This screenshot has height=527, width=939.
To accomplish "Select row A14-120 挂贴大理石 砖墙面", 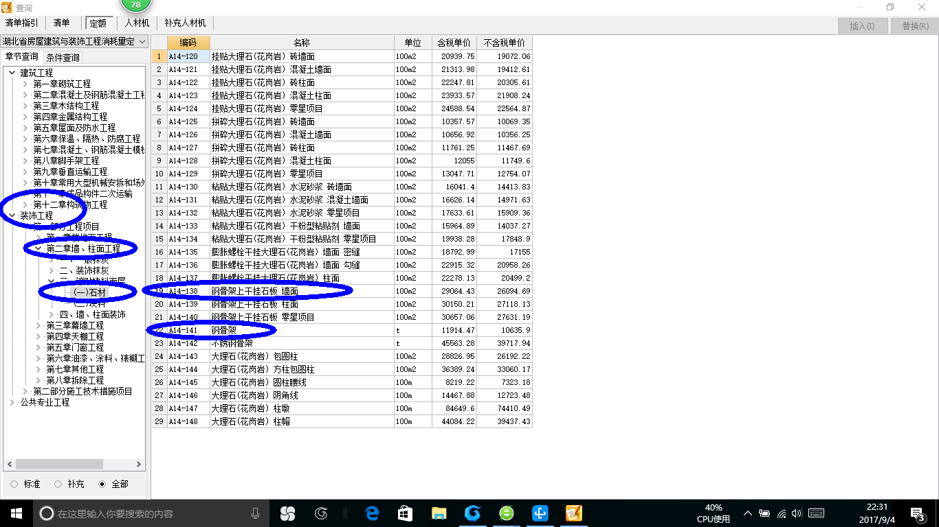I will coord(342,56).
